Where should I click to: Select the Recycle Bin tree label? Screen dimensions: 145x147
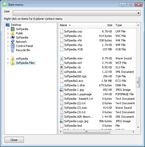point(23,50)
